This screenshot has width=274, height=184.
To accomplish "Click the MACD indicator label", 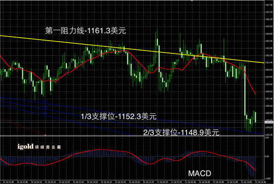I will (200, 173).
